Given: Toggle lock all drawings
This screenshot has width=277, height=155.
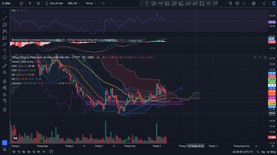Looking at the screenshot, I should point(5,94).
